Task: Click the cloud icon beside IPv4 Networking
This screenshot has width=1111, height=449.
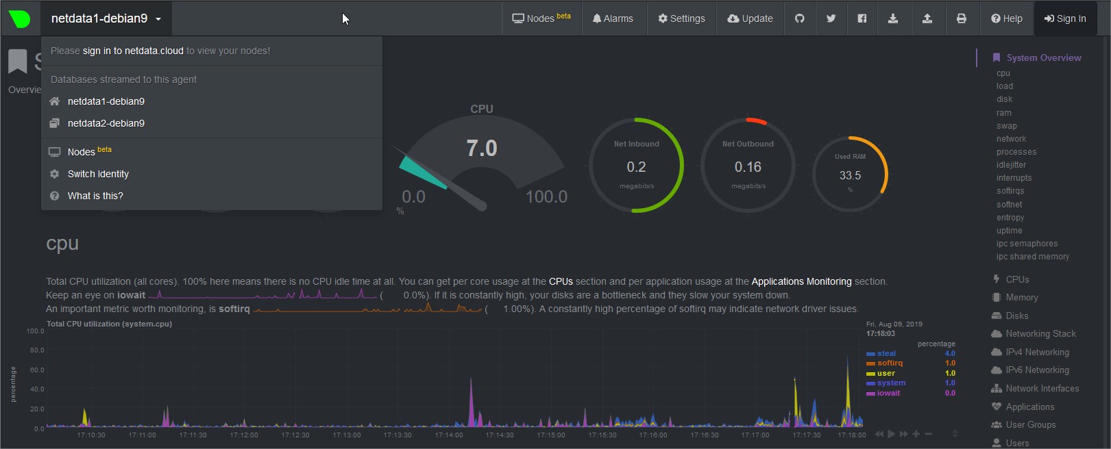Action: coord(997,352)
